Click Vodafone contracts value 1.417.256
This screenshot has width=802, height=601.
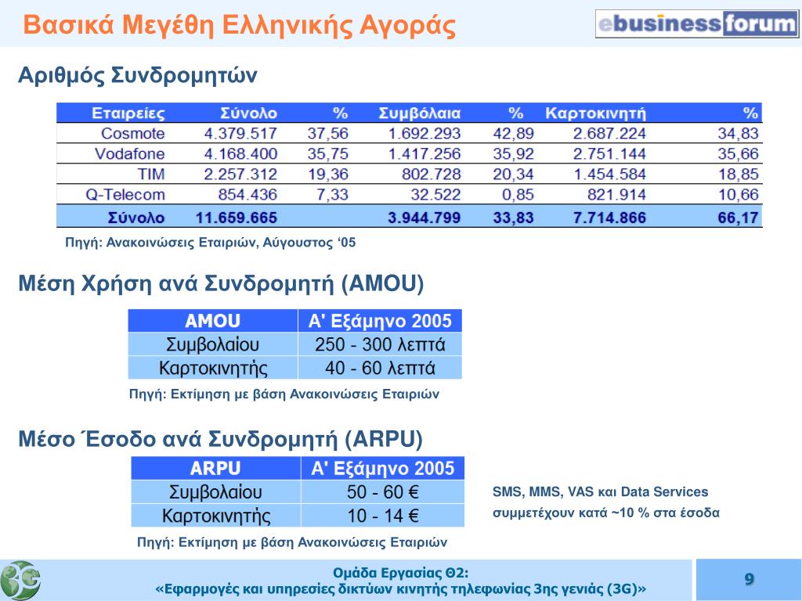point(424,154)
